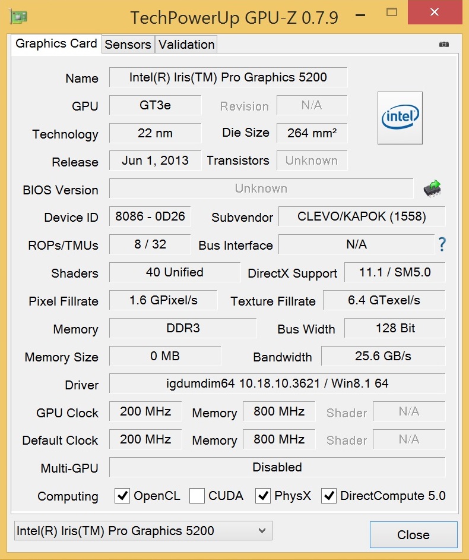The width and height of the screenshot is (469, 560).
Task: Switch to the Sensors tab
Action: click(x=128, y=44)
